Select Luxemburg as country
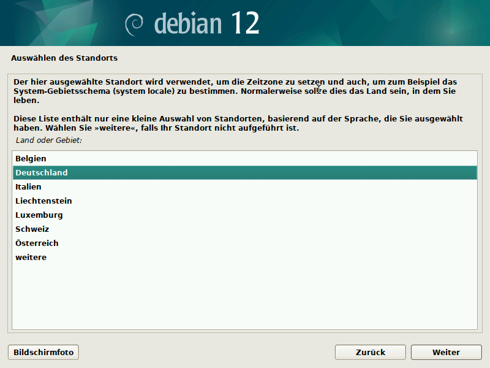490x368 pixels. [x=39, y=215]
